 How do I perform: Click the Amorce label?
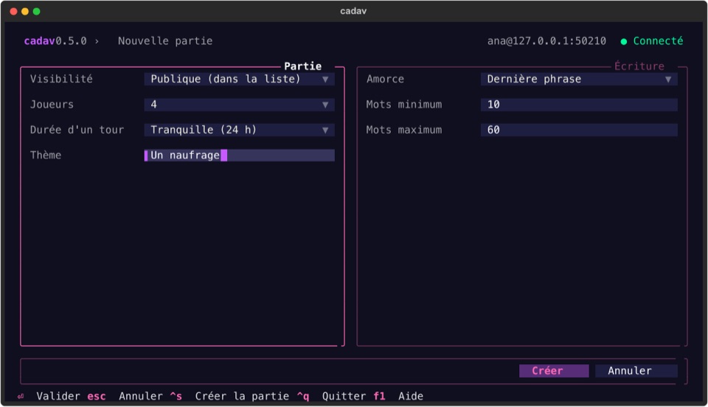[x=385, y=79]
